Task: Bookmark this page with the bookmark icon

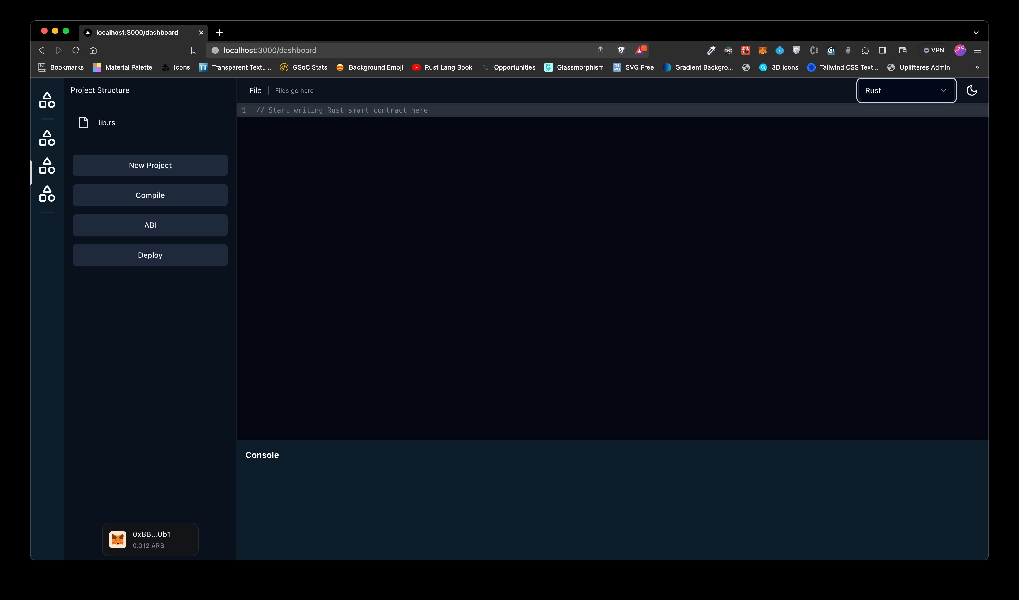Action: click(193, 50)
